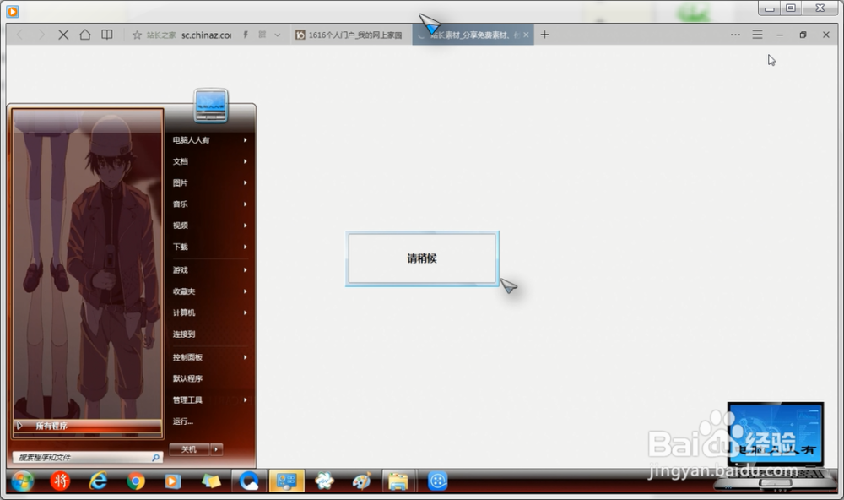This screenshot has width=844, height=500.
Task: Open the red 将 chess app in taskbar
Action: [60, 481]
